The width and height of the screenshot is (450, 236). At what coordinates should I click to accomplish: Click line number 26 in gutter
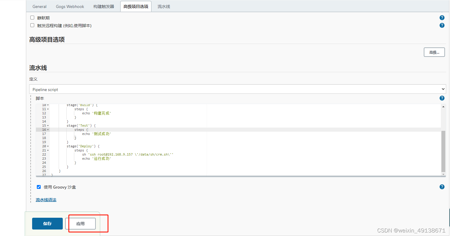tap(44, 171)
